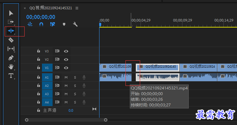237x125 pixels.
Task: Toggle sync lock on V1
Action: [x=57, y=68]
